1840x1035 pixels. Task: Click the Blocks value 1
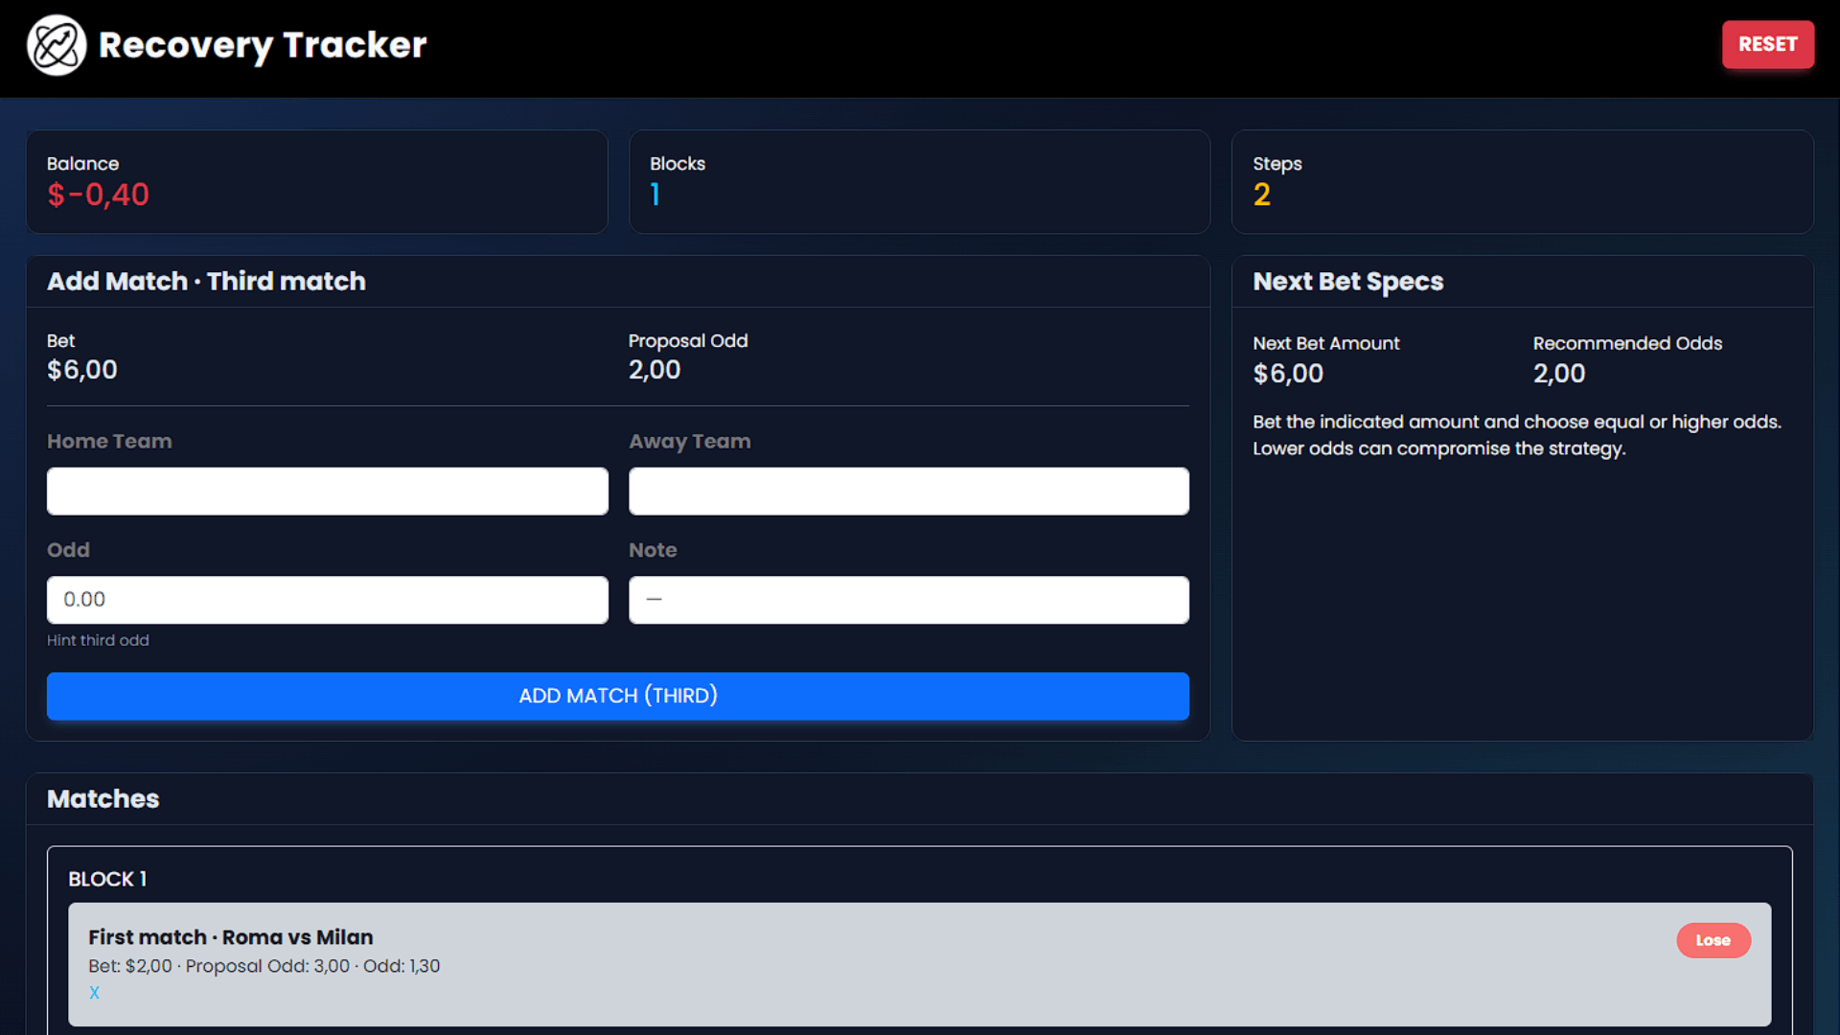(655, 195)
